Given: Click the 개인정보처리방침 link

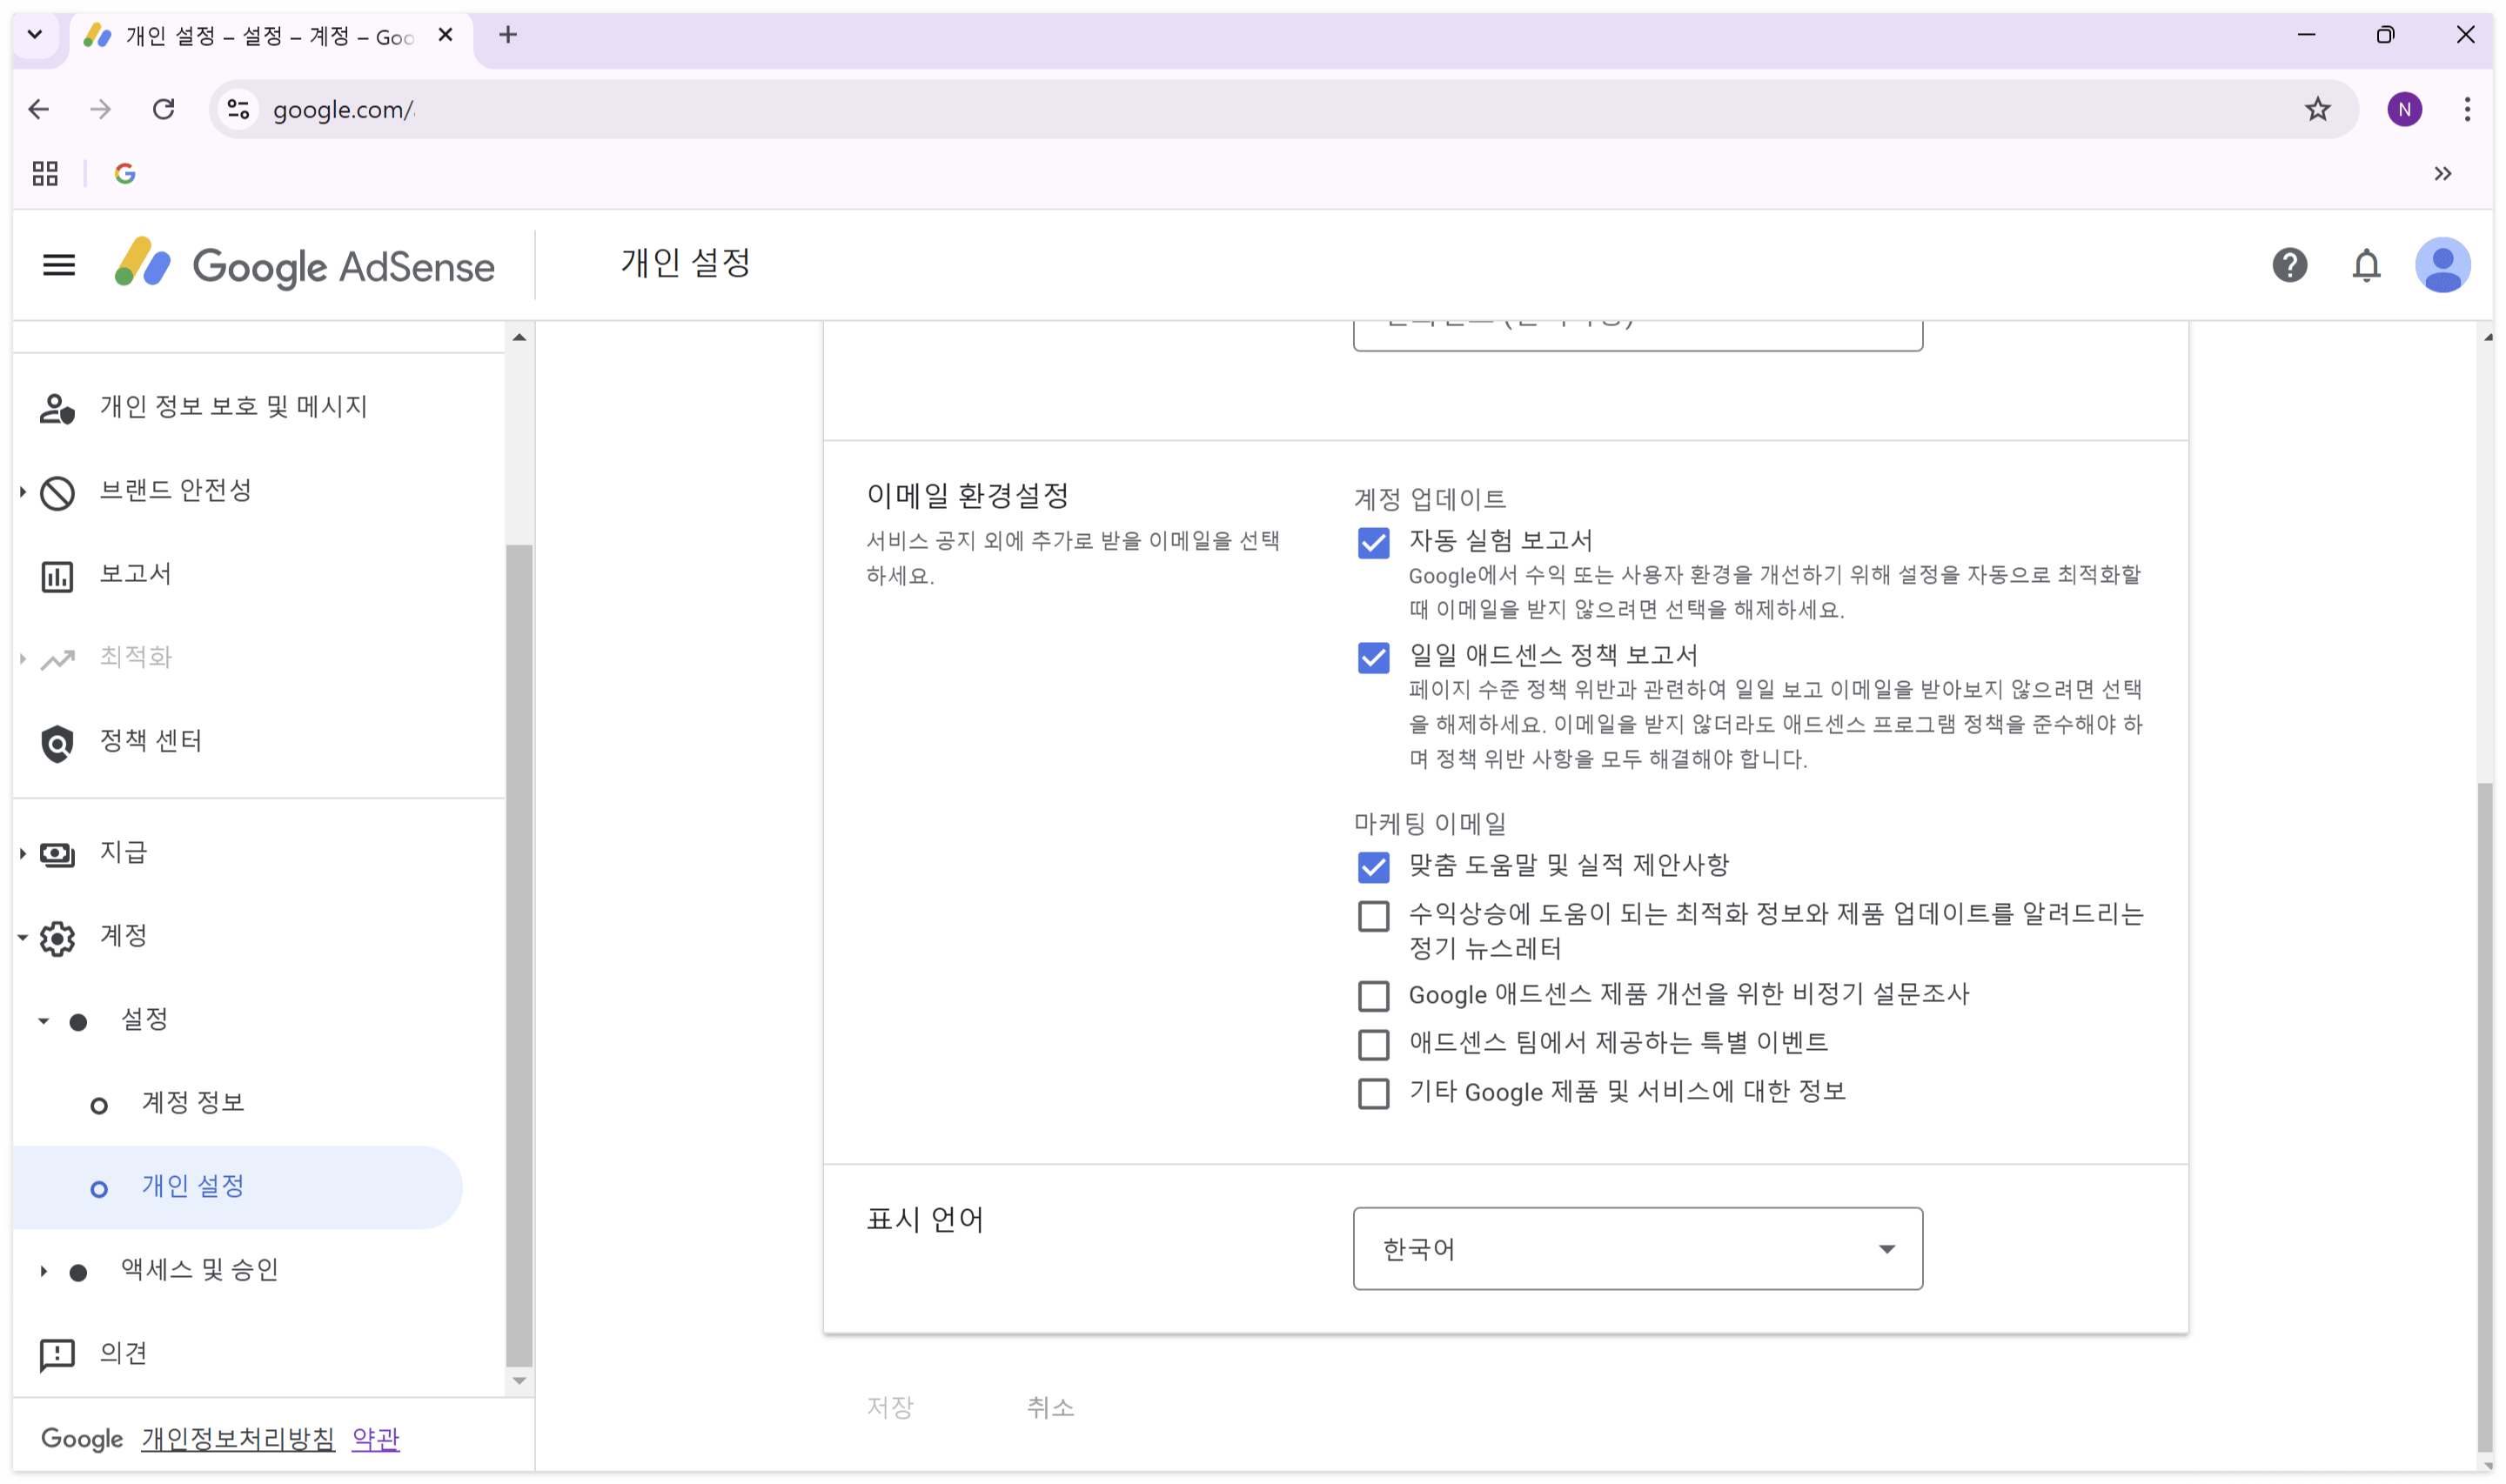Looking at the screenshot, I should point(238,1438).
